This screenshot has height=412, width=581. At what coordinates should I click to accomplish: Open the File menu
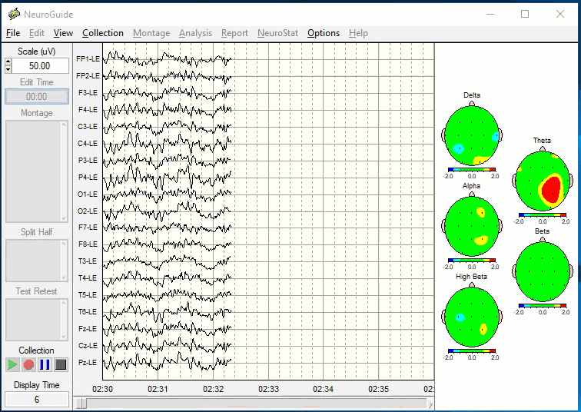point(13,33)
